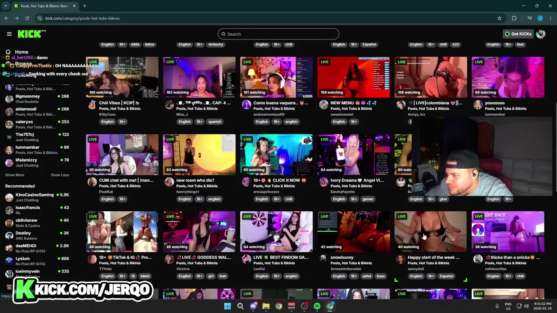The image size is (557, 313).
Task: Select the 'bikini' tag under TTHots stream
Action: [x=145, y=276]
